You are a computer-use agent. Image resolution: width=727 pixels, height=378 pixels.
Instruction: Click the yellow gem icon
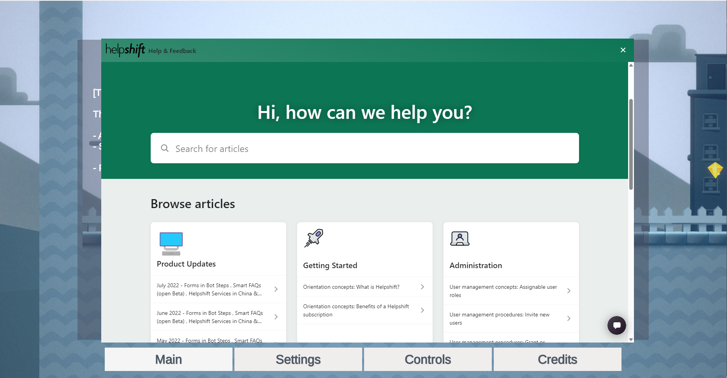point(715,170)
